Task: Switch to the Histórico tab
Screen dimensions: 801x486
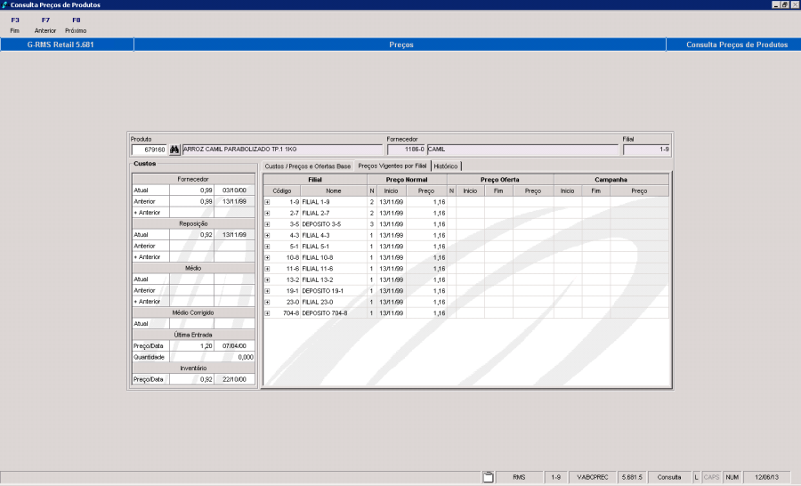Action: pos(446,166)
